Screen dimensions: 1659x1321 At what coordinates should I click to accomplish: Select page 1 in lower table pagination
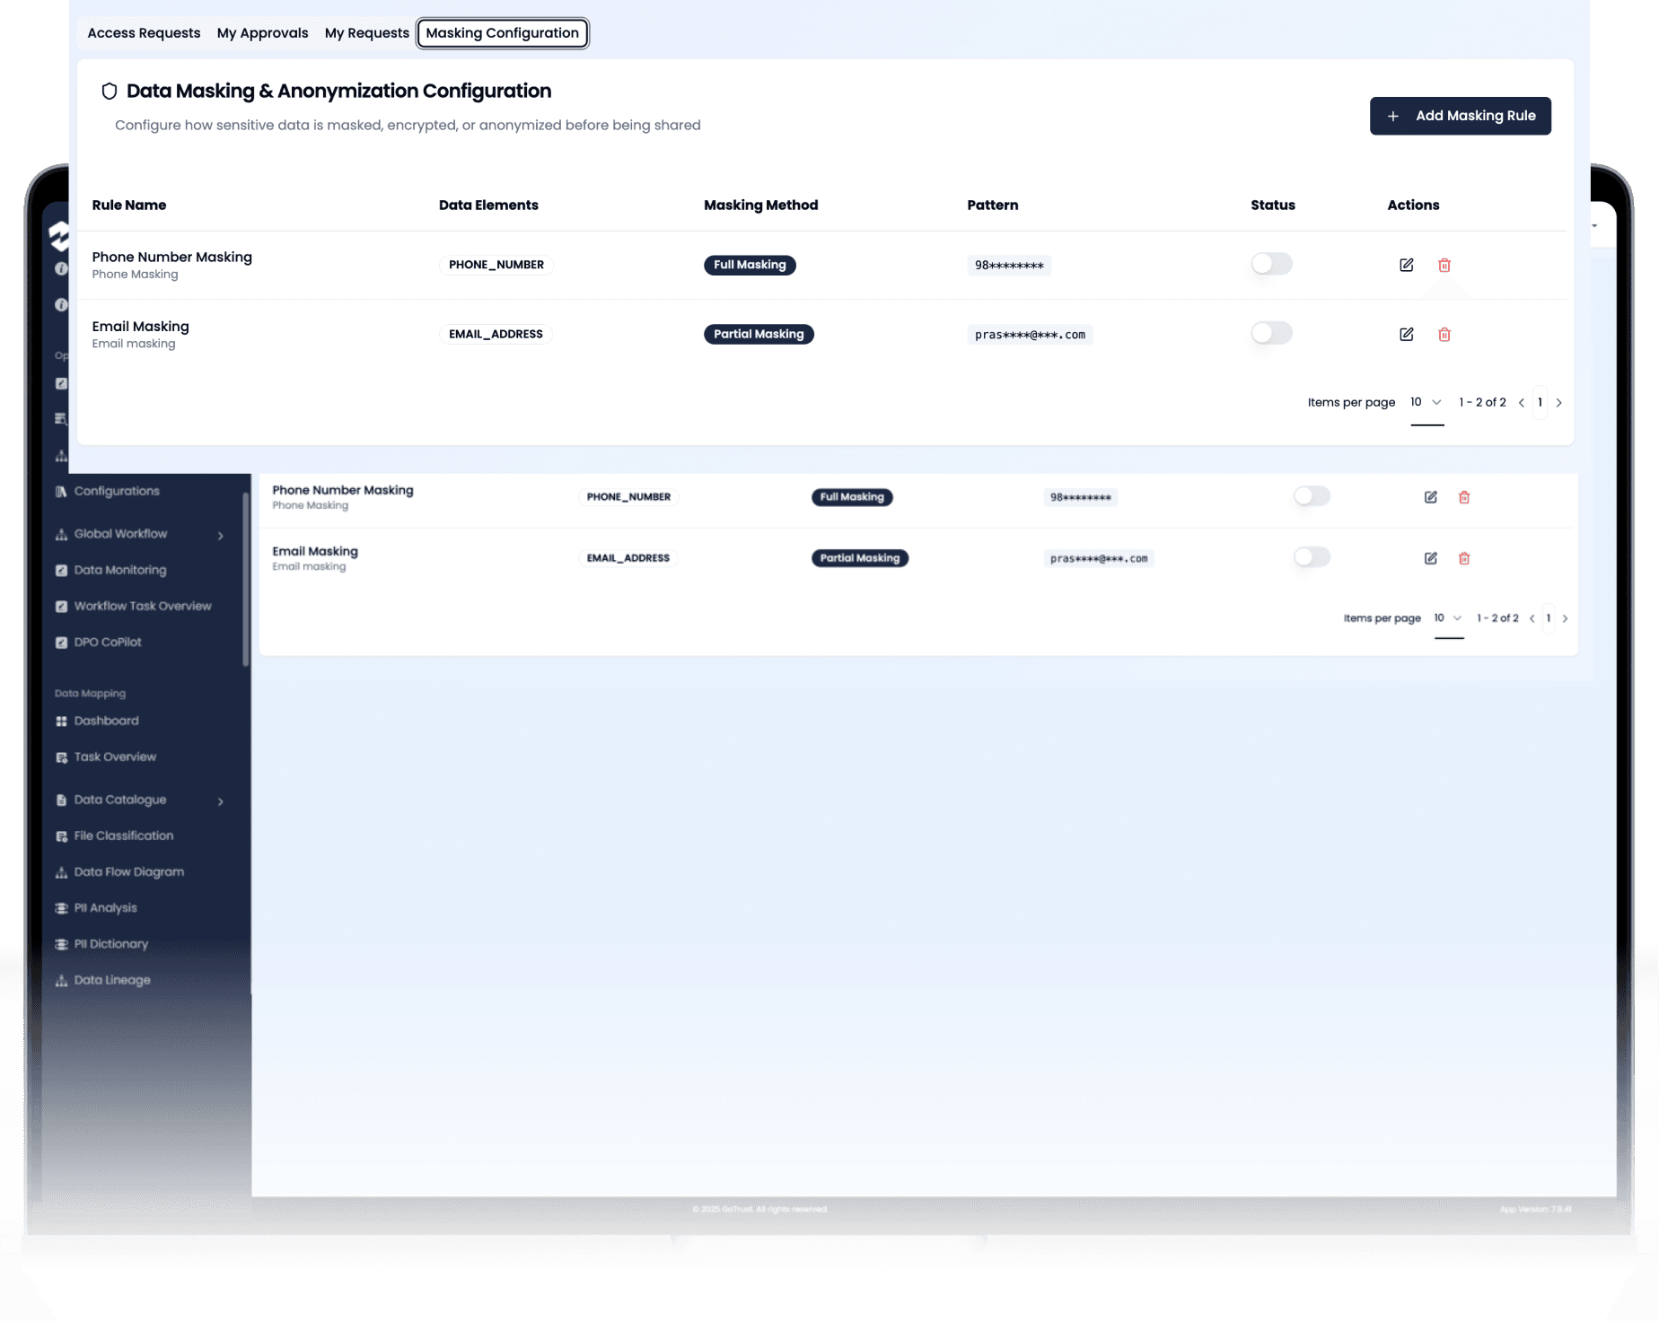1548,618
